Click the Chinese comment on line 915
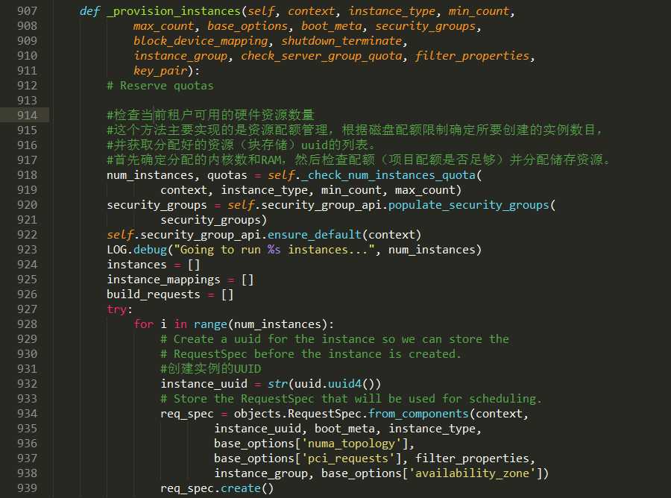Image resolution: width=671 pixels, height=498 pixels. (355, 130)
